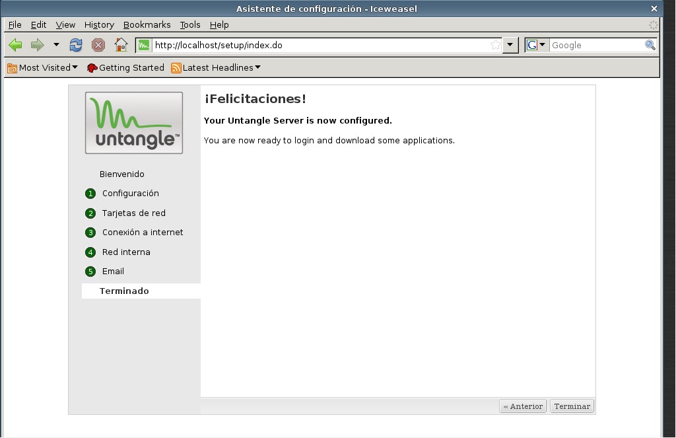Expand the Latest Headlines dropdown

point(257,67)
